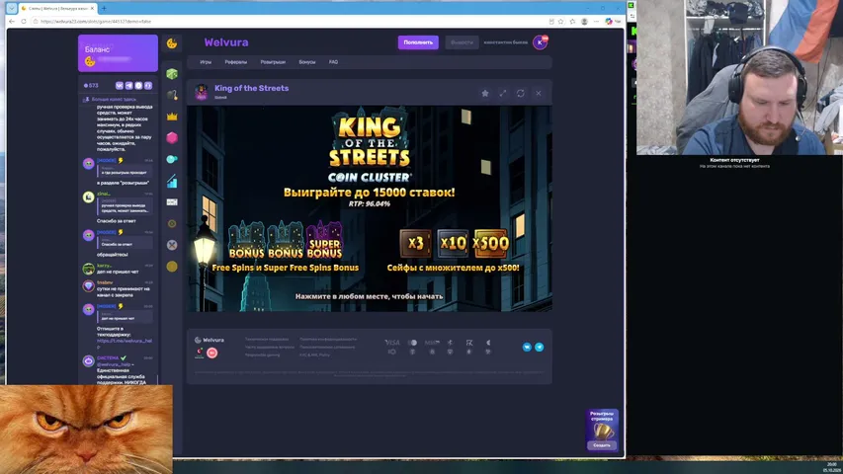
Task: Close the King of the Streets game panel
Action: (x=539, y=93)
